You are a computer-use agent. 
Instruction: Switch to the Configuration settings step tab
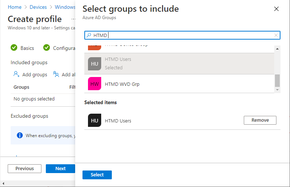tap(64, 48)
